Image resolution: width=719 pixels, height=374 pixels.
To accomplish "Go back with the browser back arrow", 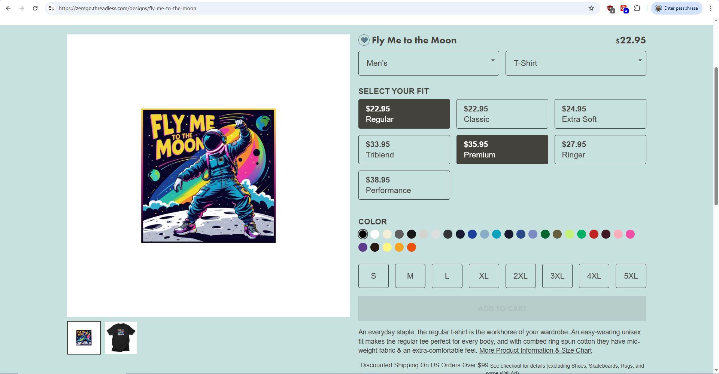I will (x=8, y=8).
